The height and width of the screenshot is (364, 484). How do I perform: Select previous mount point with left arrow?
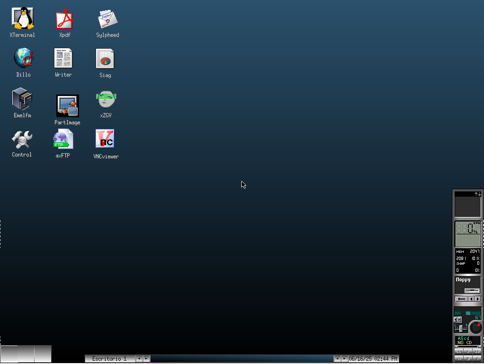pyautogui.click(x=471, y=299)
